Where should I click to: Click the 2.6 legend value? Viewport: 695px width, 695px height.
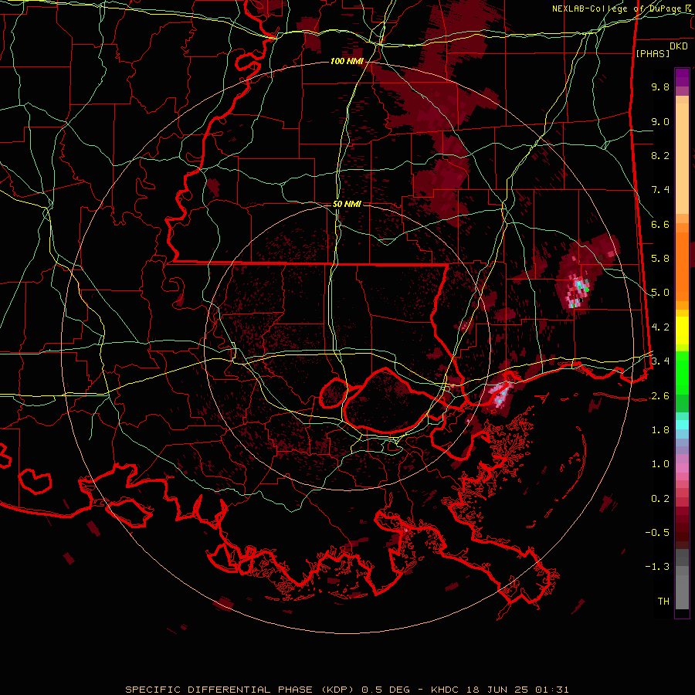click(x=660, y=396)
